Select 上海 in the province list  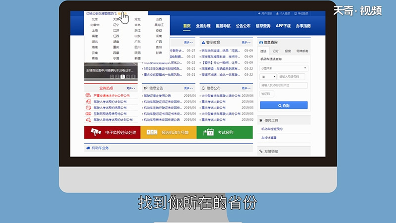[x=95, y=31]
